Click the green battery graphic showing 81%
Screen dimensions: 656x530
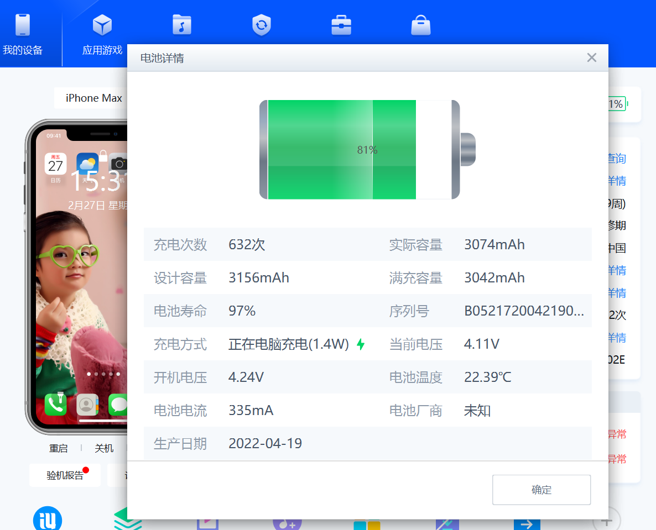point(367,149)
